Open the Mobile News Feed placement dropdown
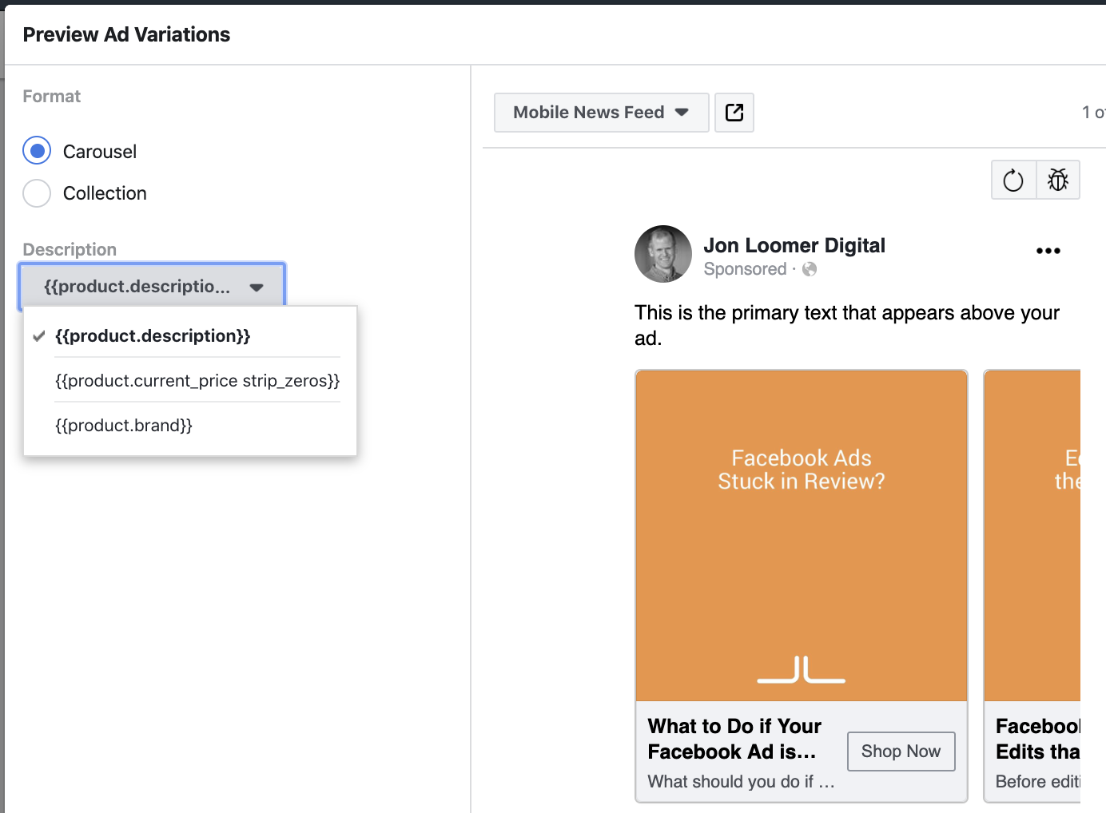Screen dimensions: 1106x813 [601, 113]
